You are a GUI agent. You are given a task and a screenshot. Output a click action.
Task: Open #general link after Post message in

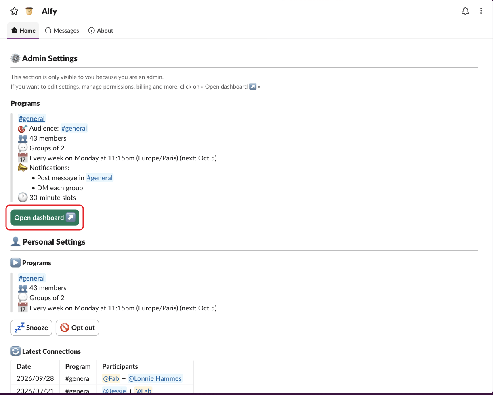pyautogui.click(x=100, y=178)
